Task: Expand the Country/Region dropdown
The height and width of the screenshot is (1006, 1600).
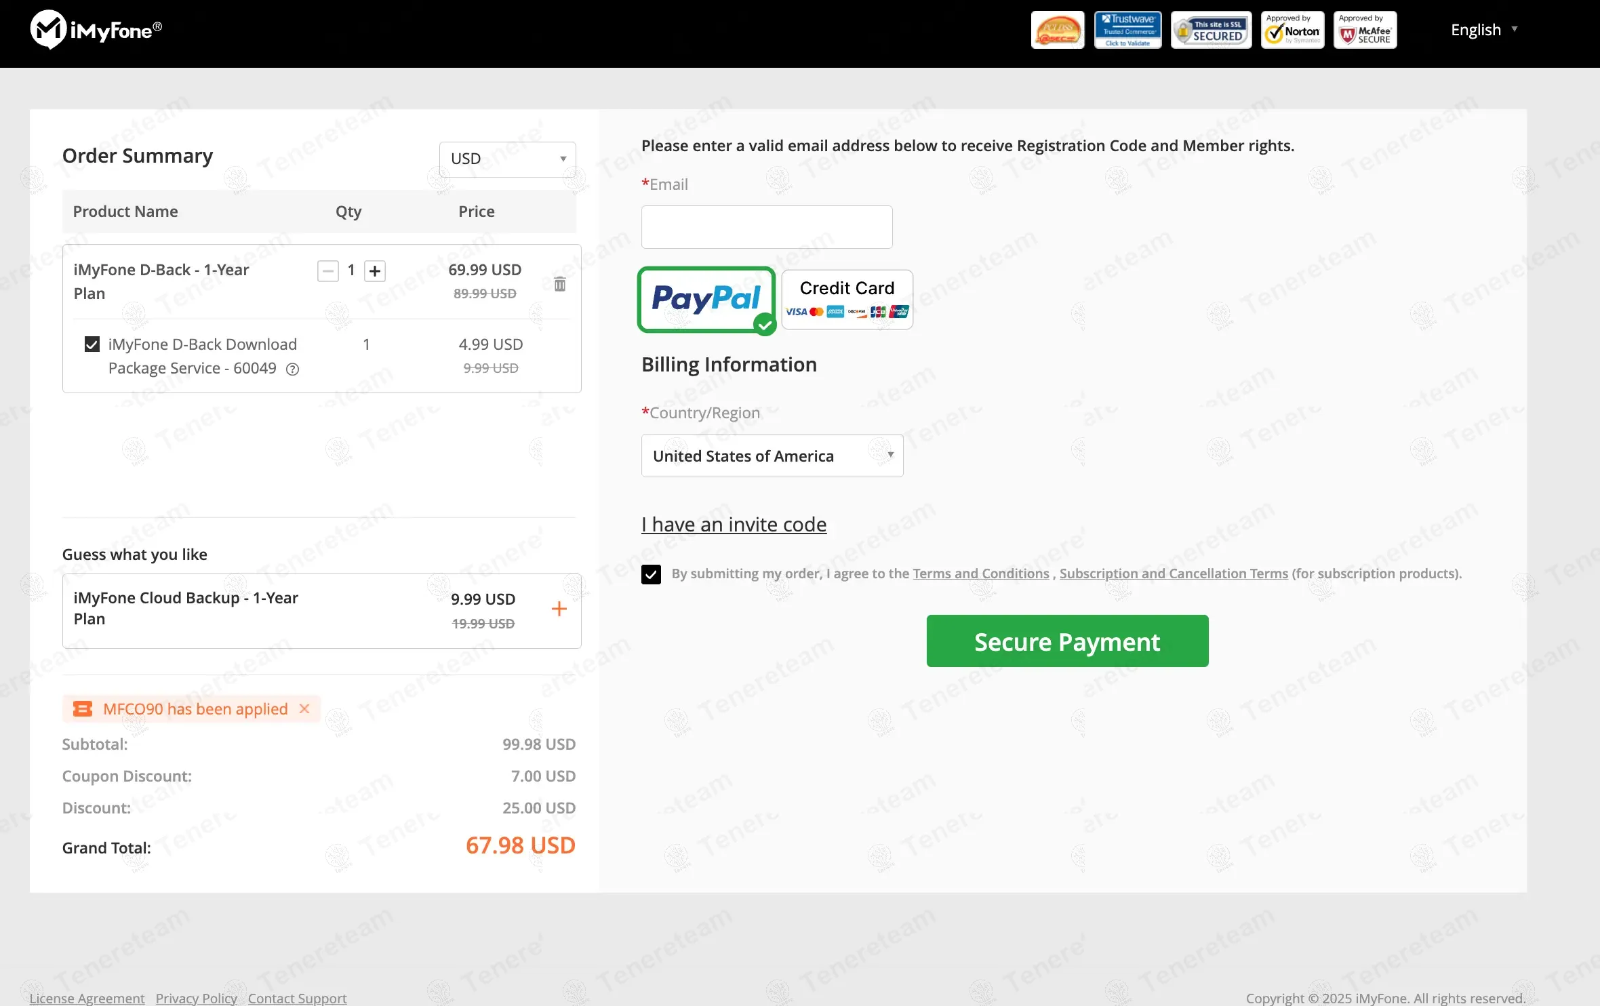Action: (772, 456)
